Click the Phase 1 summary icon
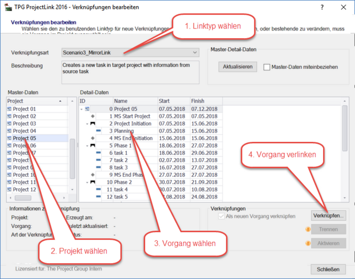Viewport: 355px width, 279px height. point(93,145)
